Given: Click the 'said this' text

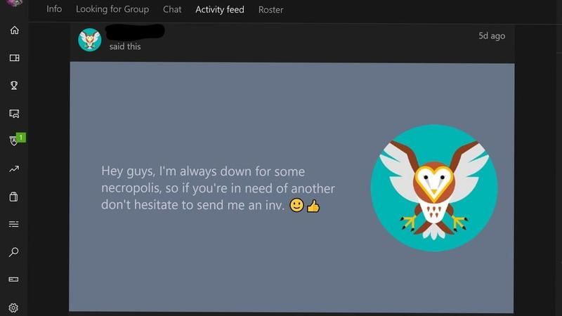Looking at the screenshot, I should (125, 46).
